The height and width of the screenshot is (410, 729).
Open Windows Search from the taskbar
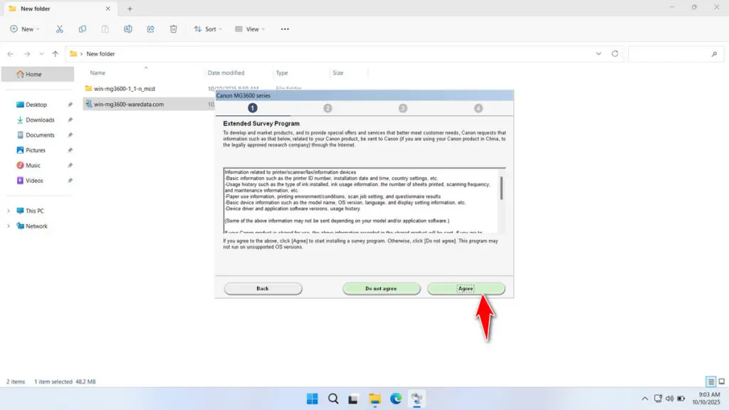point(332,399)
